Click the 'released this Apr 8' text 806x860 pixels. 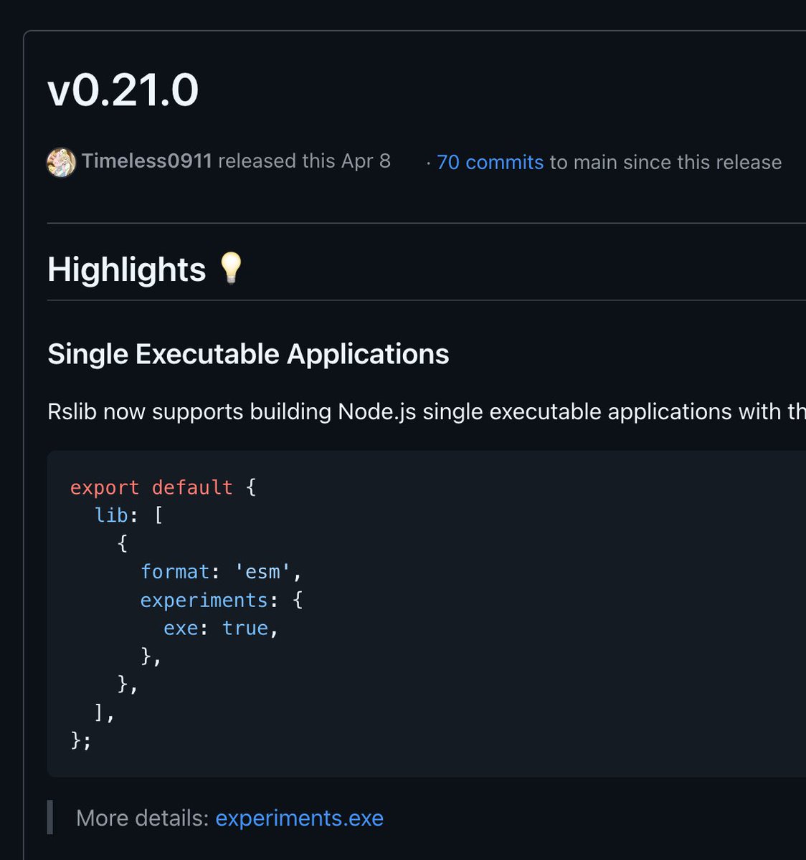click(x=305, y=161)
